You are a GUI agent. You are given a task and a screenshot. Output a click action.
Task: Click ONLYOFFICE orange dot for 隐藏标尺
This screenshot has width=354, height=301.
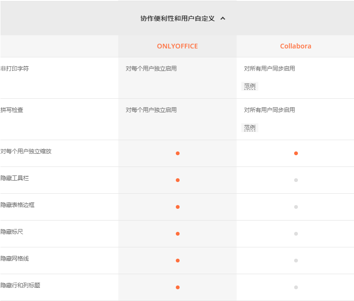[178, 234]
